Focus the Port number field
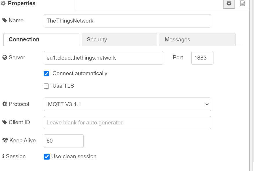This screenshot has height=171, width=254. (x=202, y=58)
